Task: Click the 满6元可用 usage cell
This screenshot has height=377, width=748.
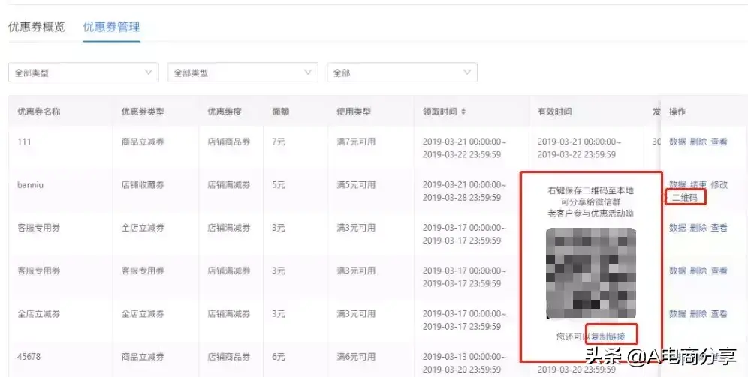Action: pyautogui.click(x=356, y=357)
